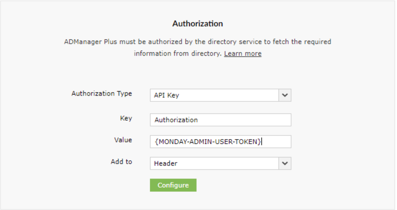Open the Learn more link
The image size is (397, 210).
[x=242, y=54]
